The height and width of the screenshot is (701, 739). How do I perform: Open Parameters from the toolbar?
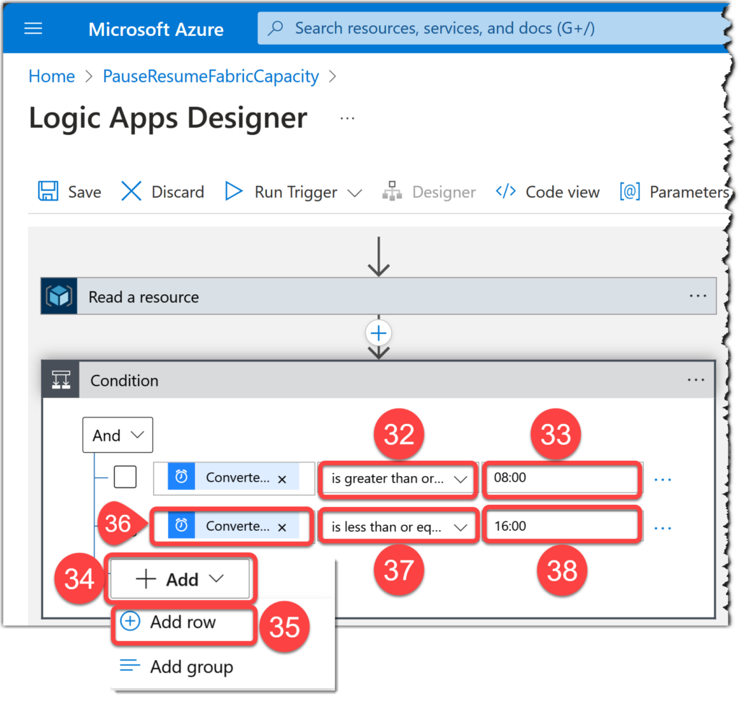(x=689, y=193)
